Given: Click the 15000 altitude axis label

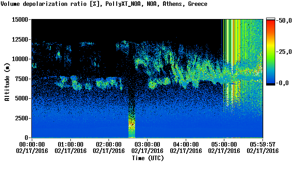Looking at the screenshot, I should (20, 19).
